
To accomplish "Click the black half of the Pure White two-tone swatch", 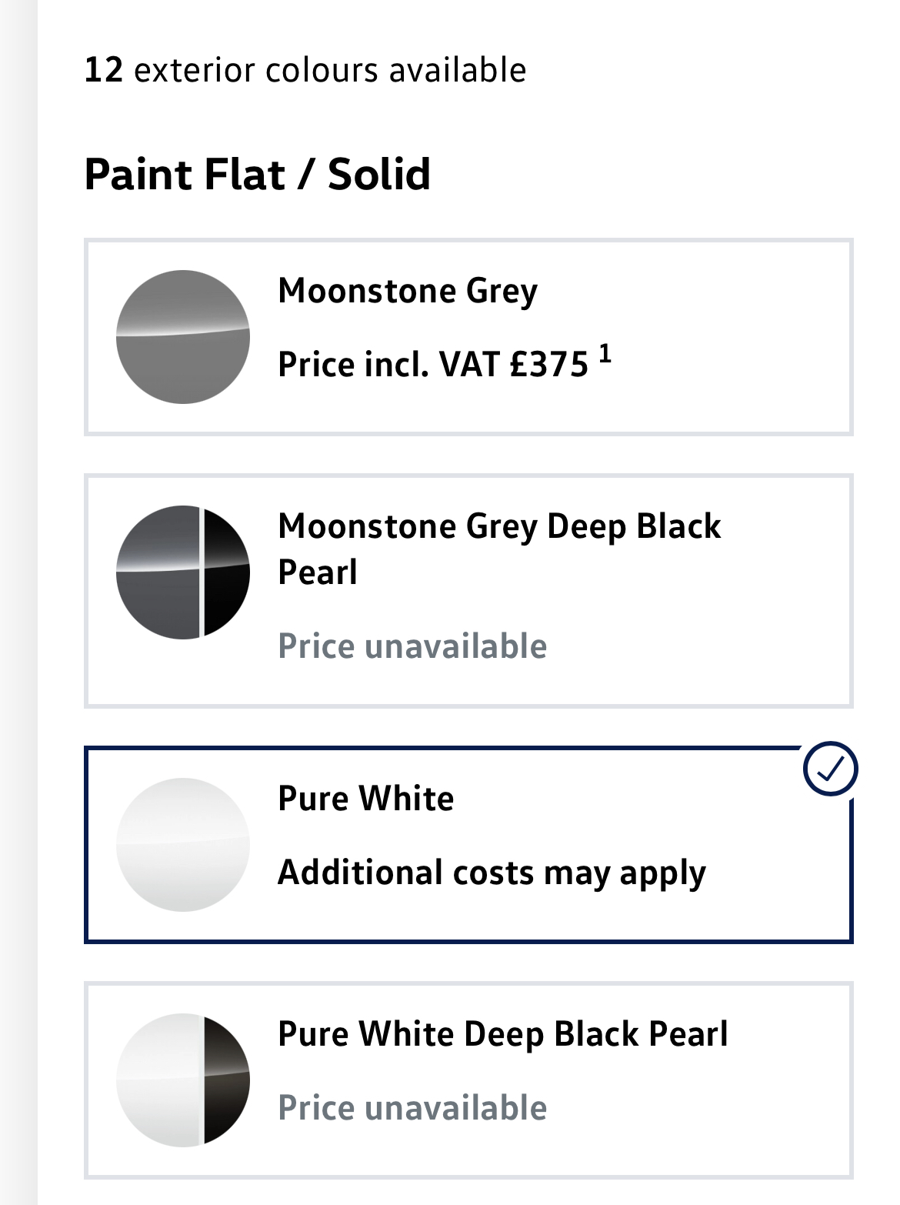I will pyautogui.click(x=226, y=1080).
